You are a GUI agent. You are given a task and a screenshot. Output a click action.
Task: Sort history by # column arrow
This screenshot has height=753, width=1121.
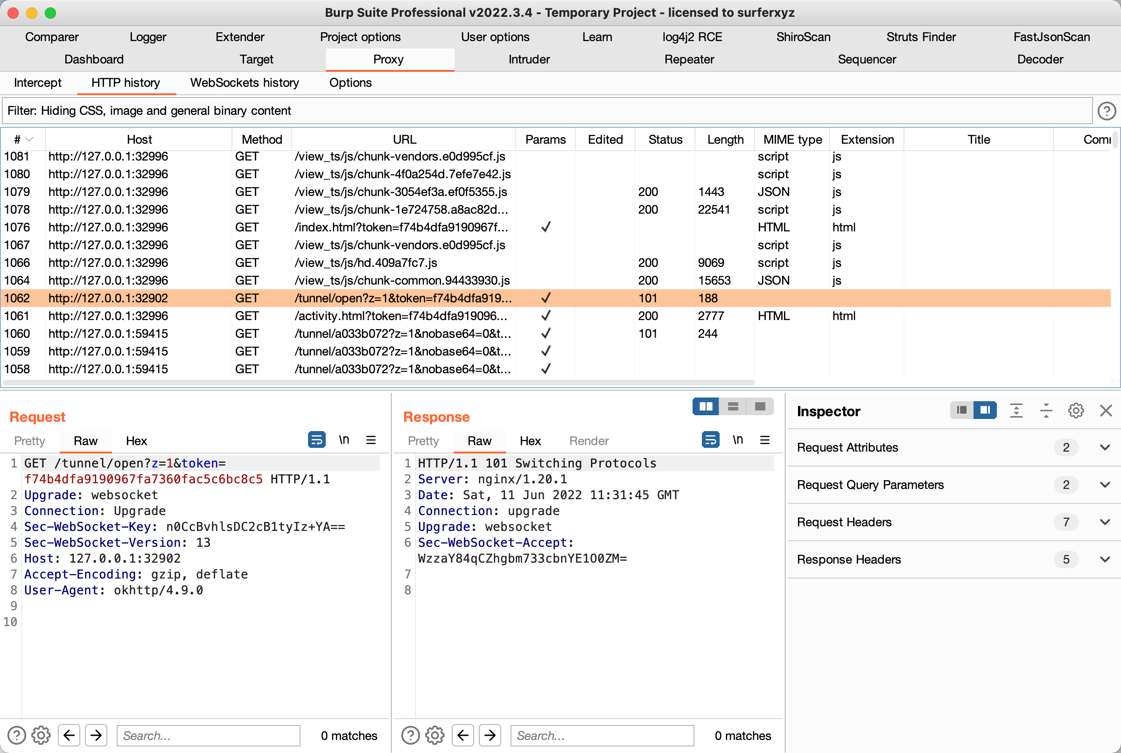point(29,140)
